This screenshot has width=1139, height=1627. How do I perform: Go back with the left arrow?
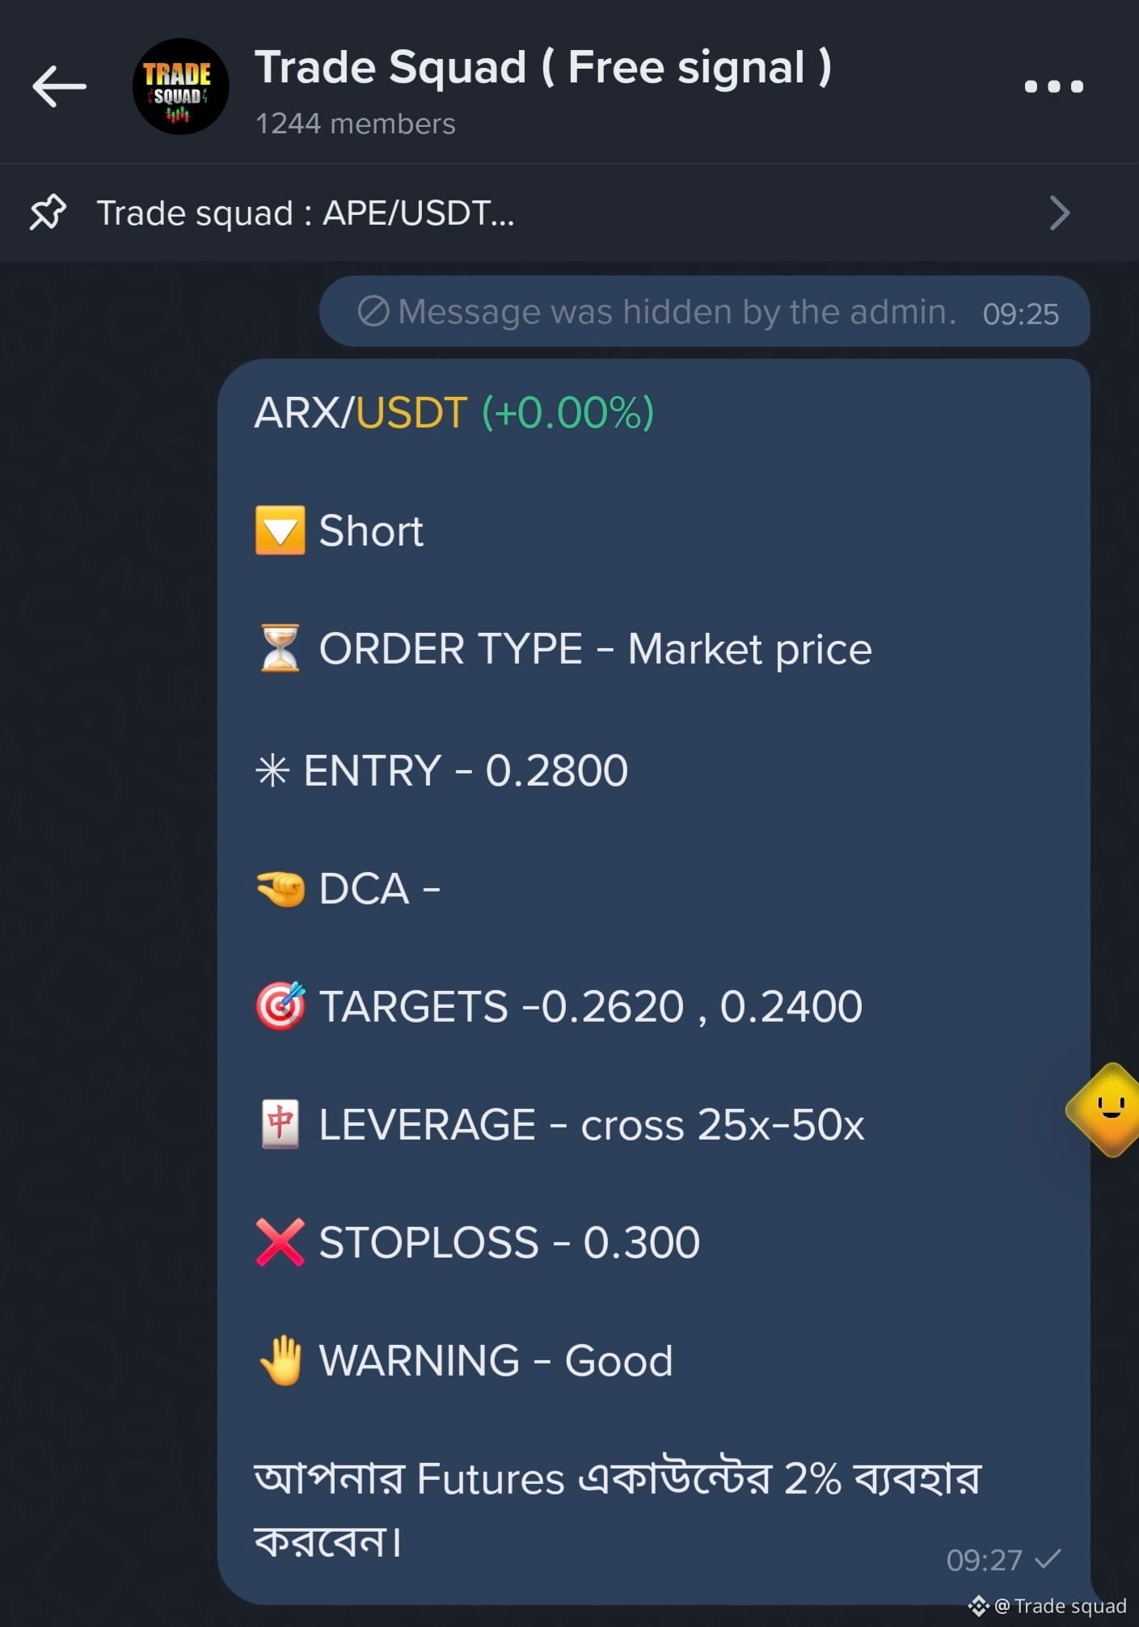(59, 86)
